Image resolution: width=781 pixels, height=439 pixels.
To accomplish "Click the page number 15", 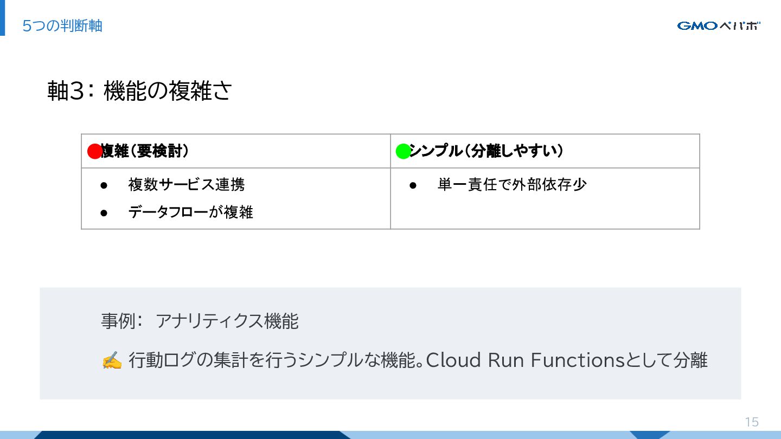I will pyautogui.click(x=752, y=422).
